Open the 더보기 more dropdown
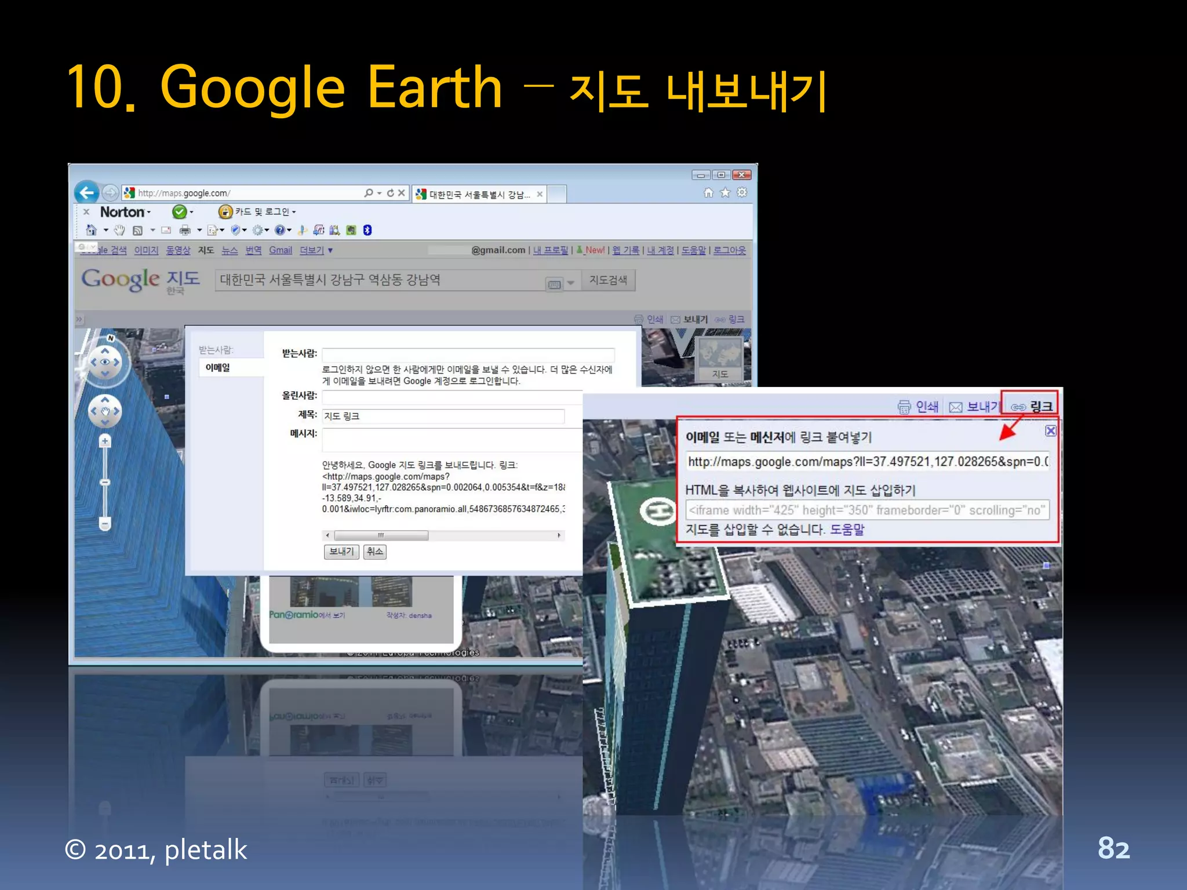1187x890 pixels. [x=316, y=250]
